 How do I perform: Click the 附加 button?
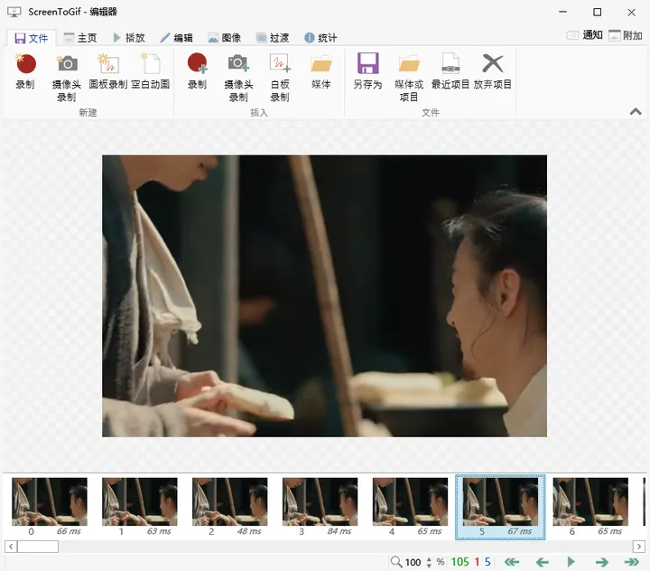pos(626,35)
